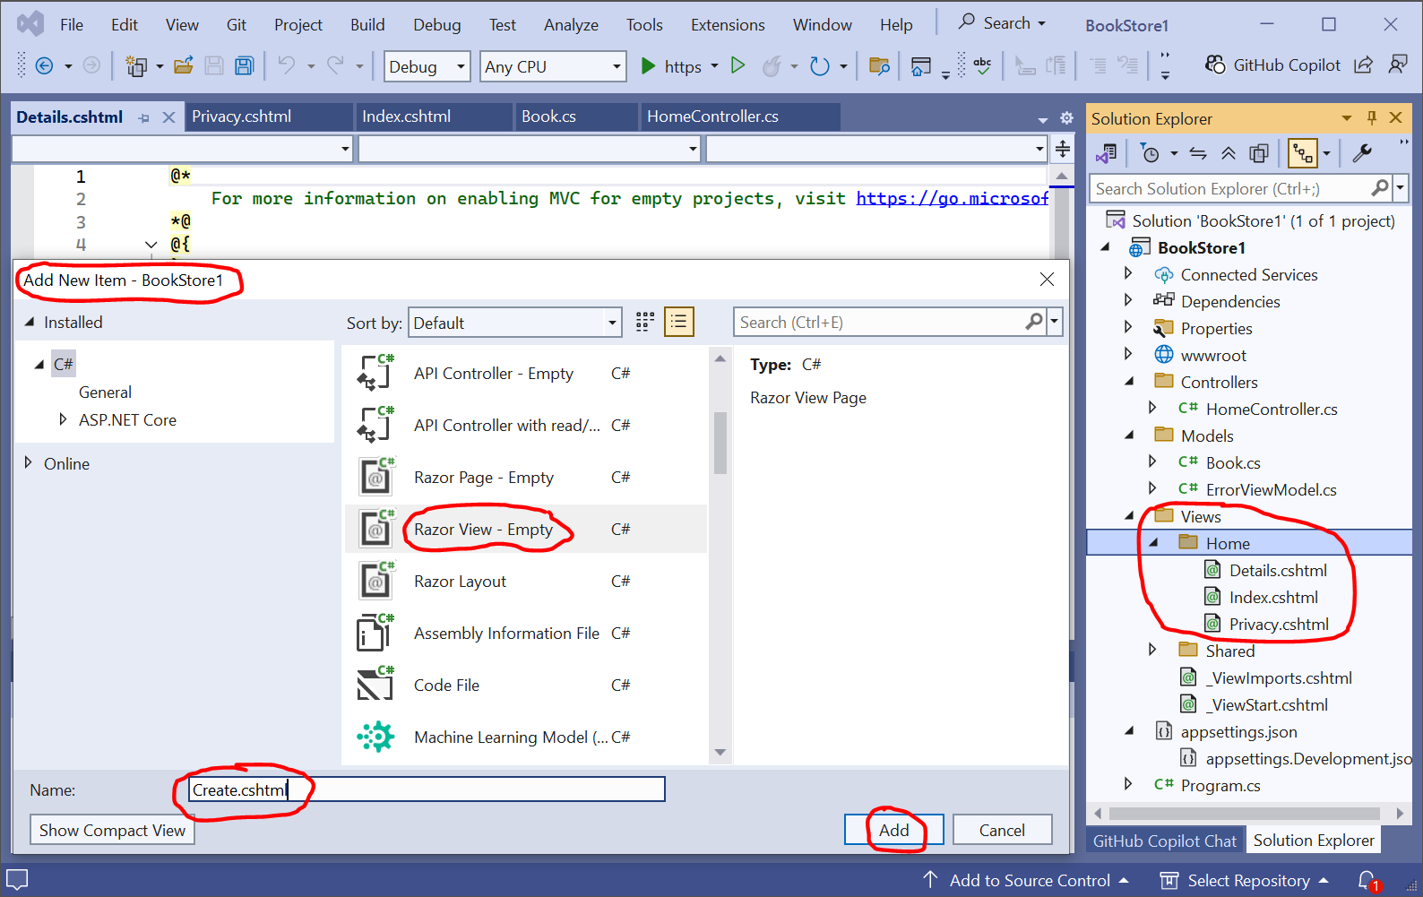Collapse the C# category node
The width and height of the screenshot is (1423, 897).
[39, 364]
